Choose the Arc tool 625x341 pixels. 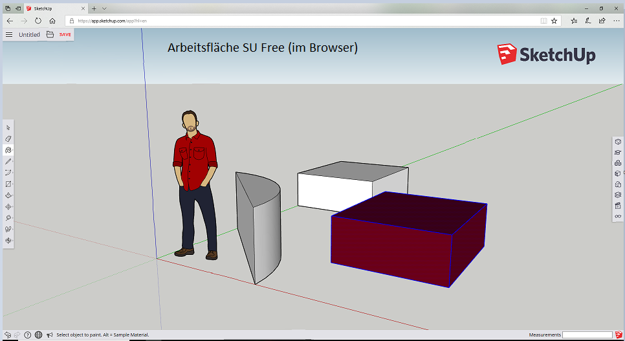point(8,172)
